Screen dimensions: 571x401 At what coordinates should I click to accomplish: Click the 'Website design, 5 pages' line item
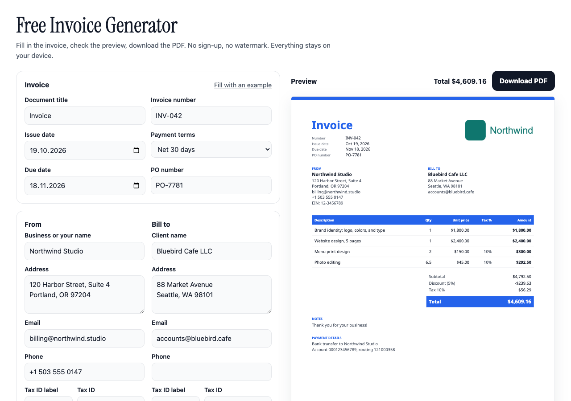click(423, 241)
